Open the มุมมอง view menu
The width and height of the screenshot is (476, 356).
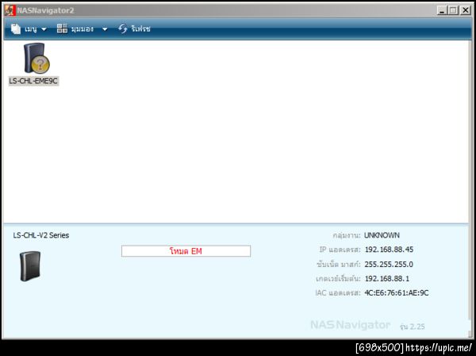pos(82,29)
